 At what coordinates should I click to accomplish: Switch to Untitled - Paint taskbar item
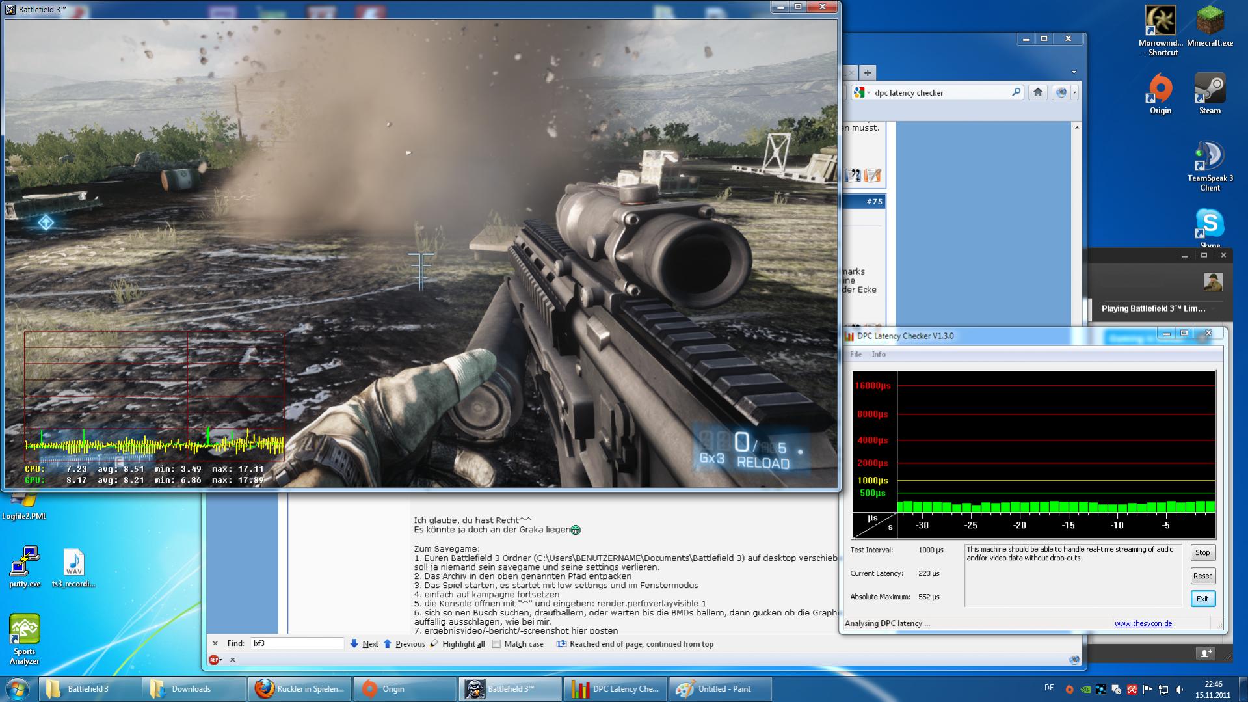click(x=721, y=689)
